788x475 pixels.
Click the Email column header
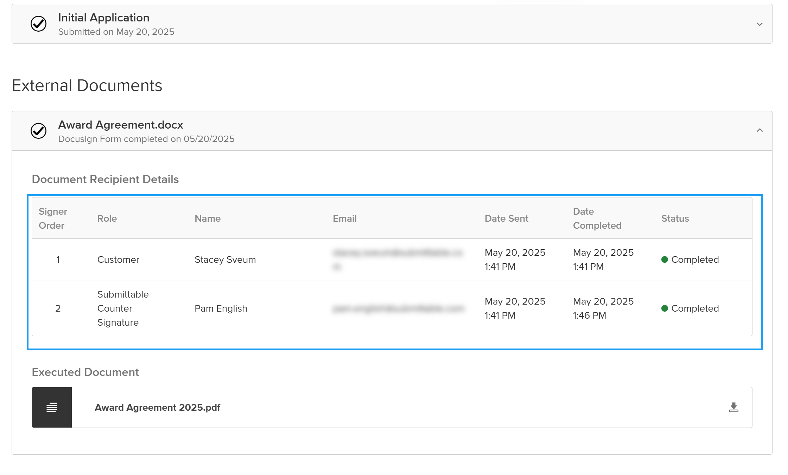pos(345,219)
